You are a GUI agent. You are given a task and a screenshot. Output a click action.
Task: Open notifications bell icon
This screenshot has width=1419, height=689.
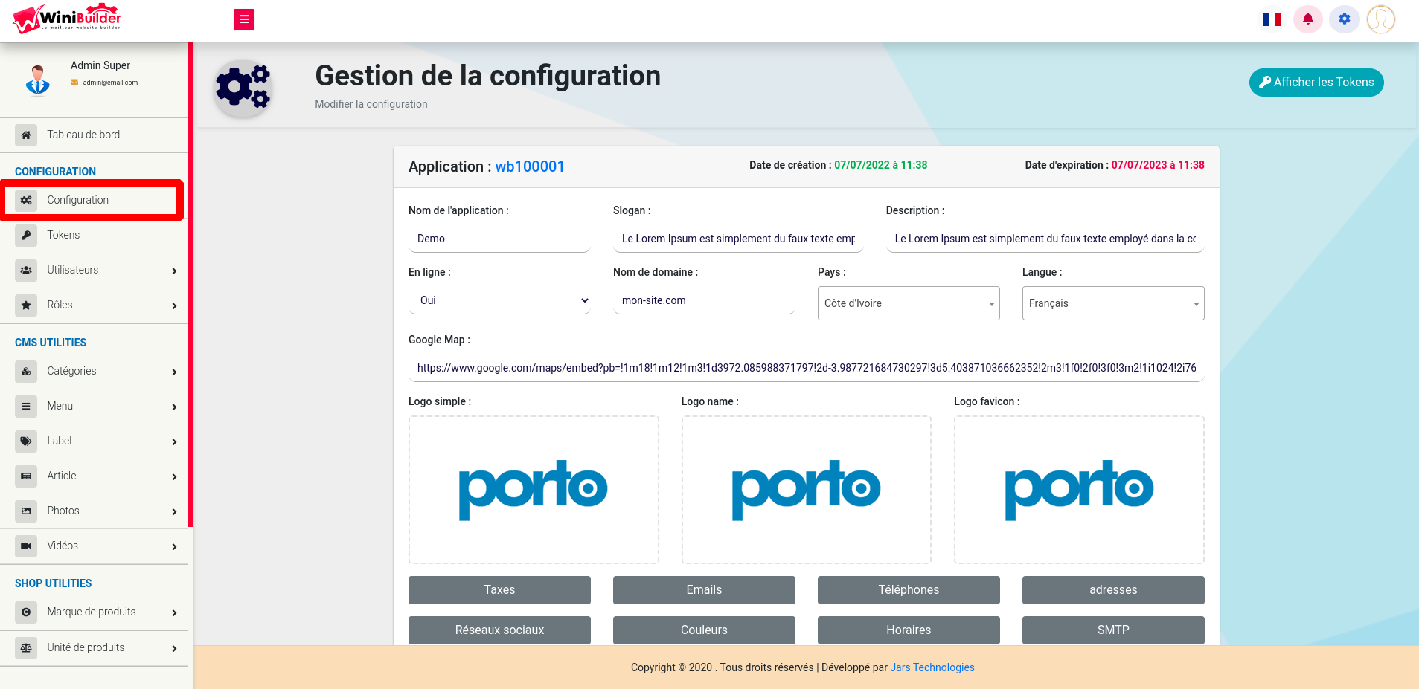(x=1307, y=19)
